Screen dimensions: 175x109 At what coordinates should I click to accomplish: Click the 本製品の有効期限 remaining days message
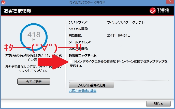coord(34,57)
